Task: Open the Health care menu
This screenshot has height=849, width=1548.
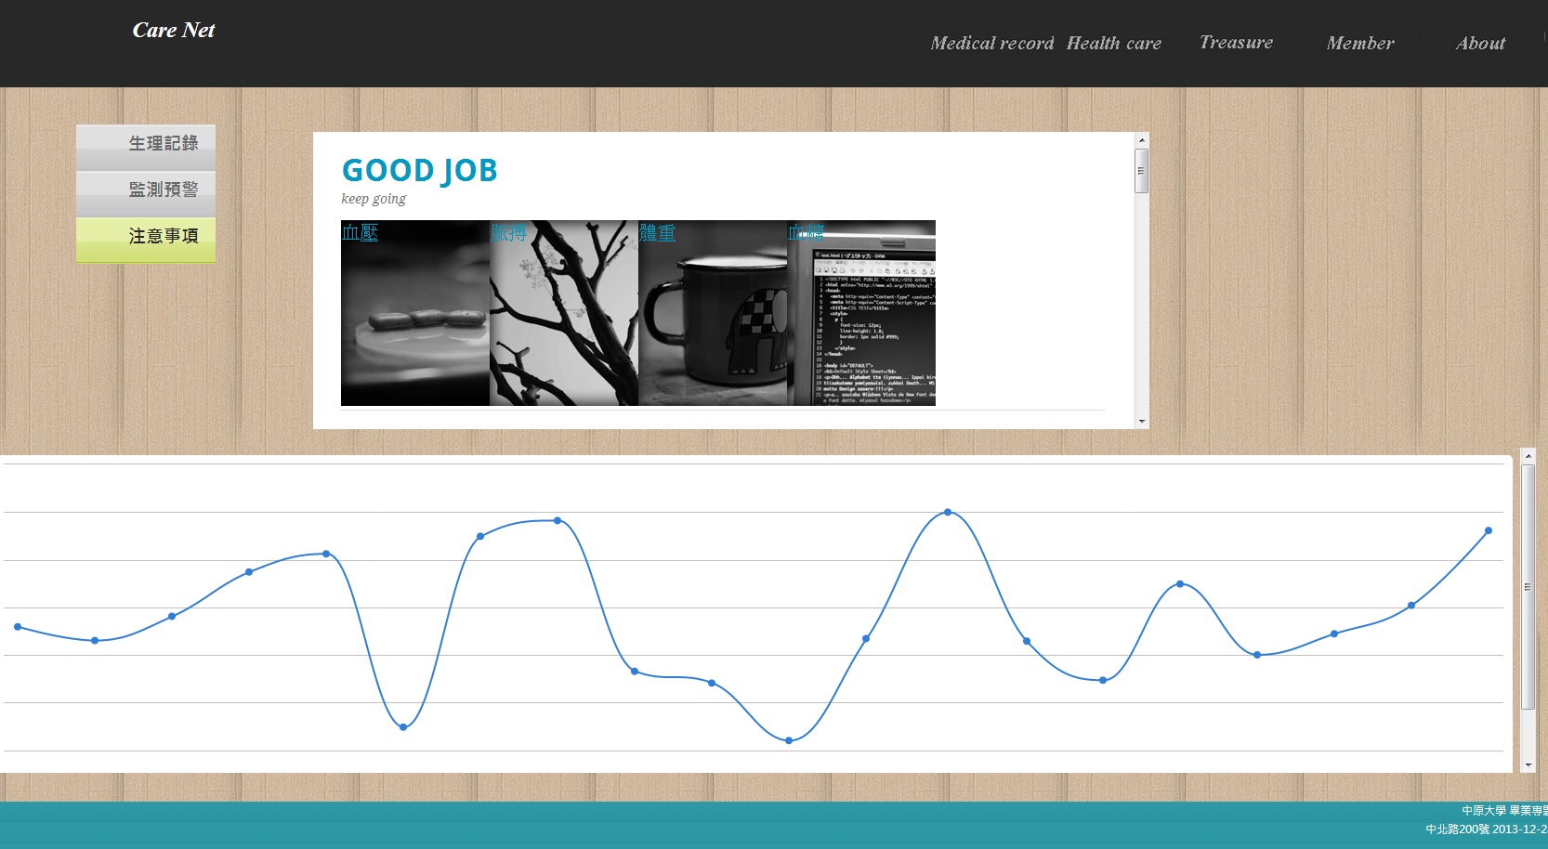Action: tap(1113, 44)
